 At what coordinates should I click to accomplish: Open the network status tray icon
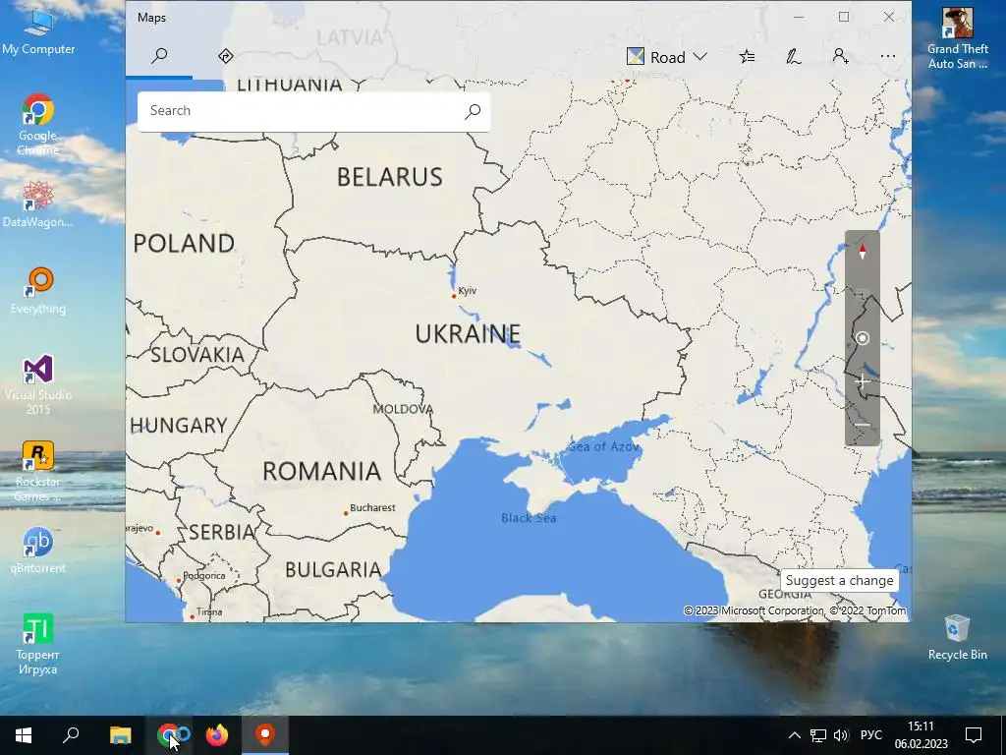point(818,735)
